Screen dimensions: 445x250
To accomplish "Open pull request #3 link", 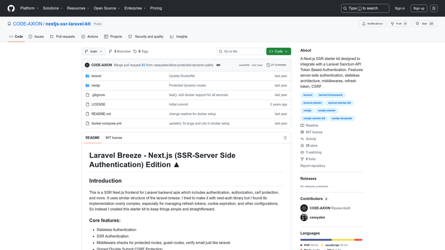I will point(144,65).
